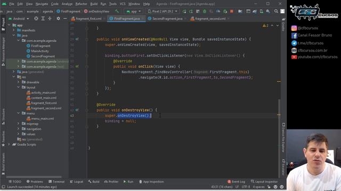Open the Profiler tool window

[x=111, y=181]
